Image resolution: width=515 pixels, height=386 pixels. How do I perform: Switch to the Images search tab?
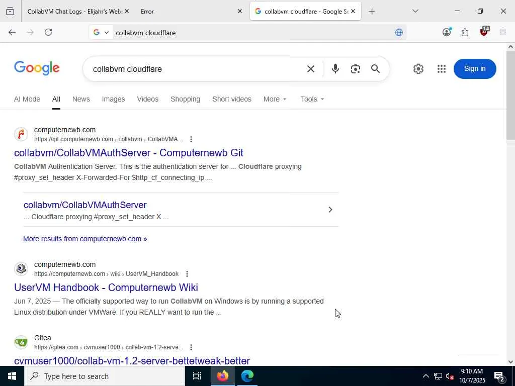click(x=113, y=99)
